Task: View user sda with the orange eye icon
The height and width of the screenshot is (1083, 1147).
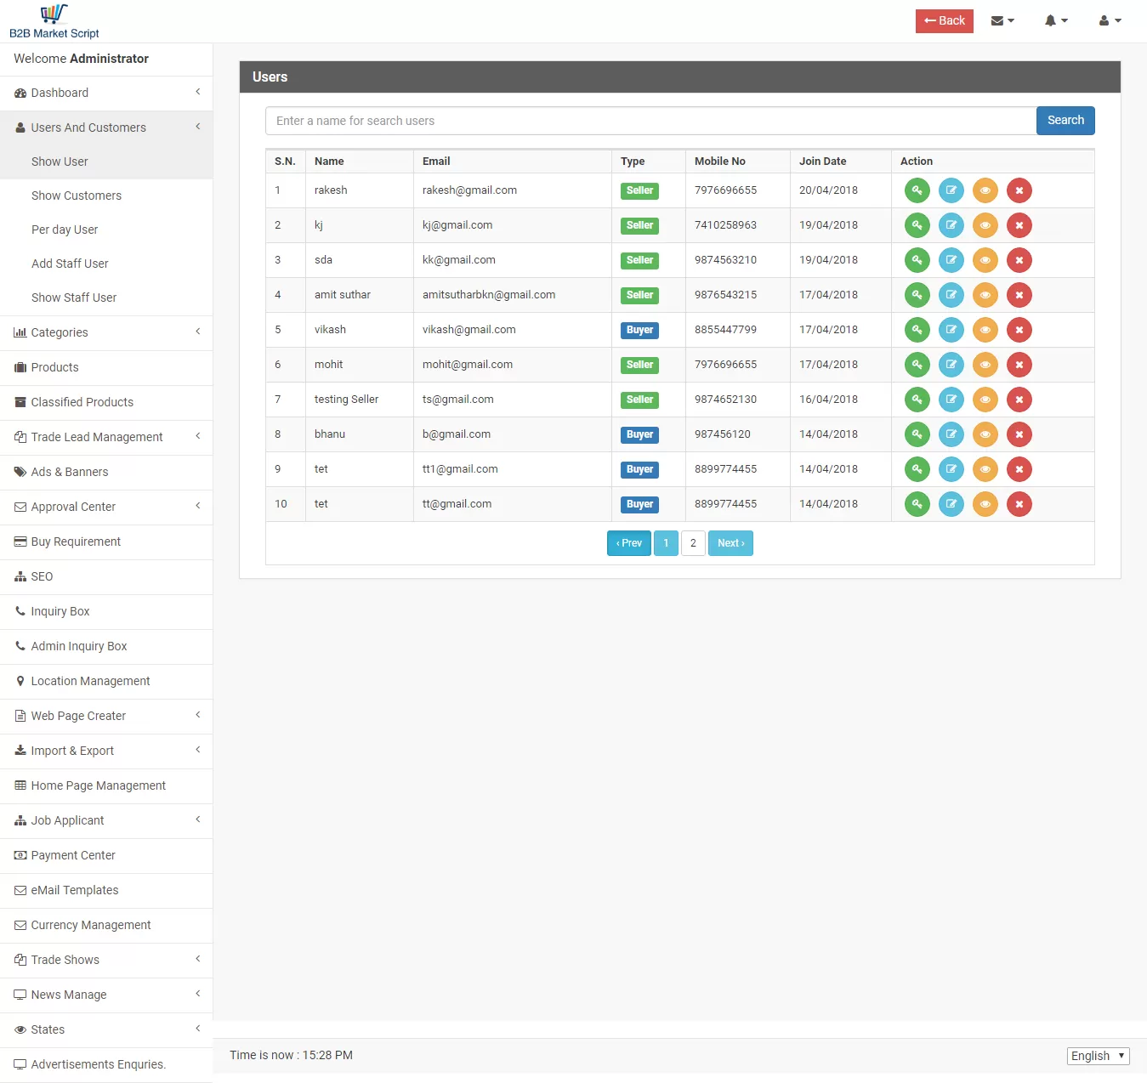Action: (985, 260)
